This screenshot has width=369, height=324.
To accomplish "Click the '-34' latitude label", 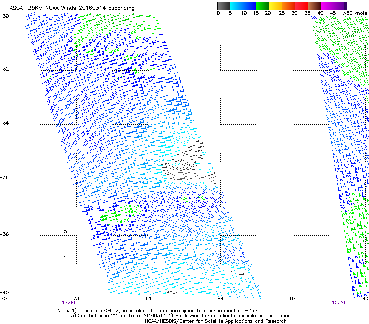I will click(x=4, y=123).
